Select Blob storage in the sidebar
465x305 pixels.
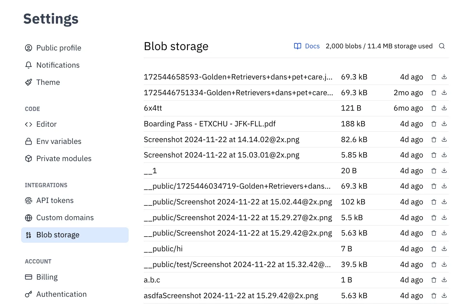[x=58, y=234]
